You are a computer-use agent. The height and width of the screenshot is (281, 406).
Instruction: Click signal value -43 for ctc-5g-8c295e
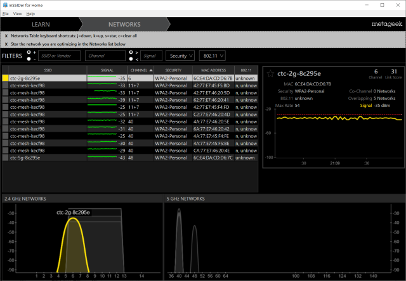click(122, 158)
